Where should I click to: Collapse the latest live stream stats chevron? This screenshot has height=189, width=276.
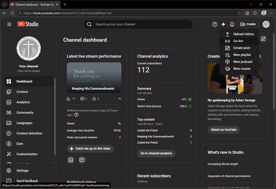[119, 99]
